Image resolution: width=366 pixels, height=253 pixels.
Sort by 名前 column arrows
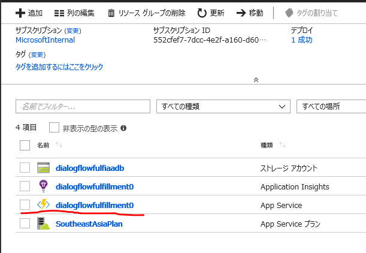[x=59, y=145]
